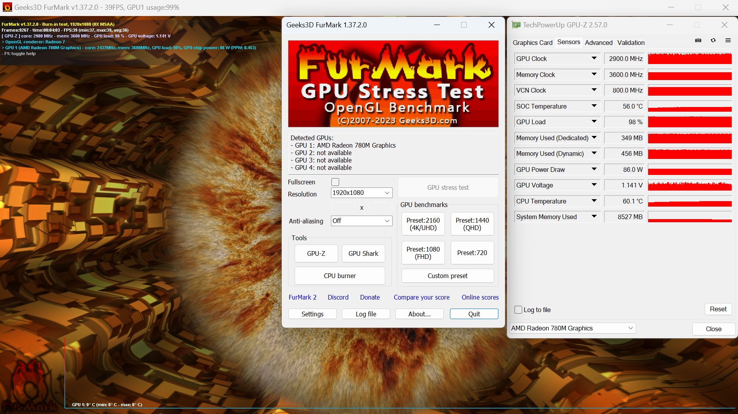Click the GPU-Z title bar chip icon
The height and width of the screenshot is (414, 738).
pyautogui.click(x=516, y=25)
